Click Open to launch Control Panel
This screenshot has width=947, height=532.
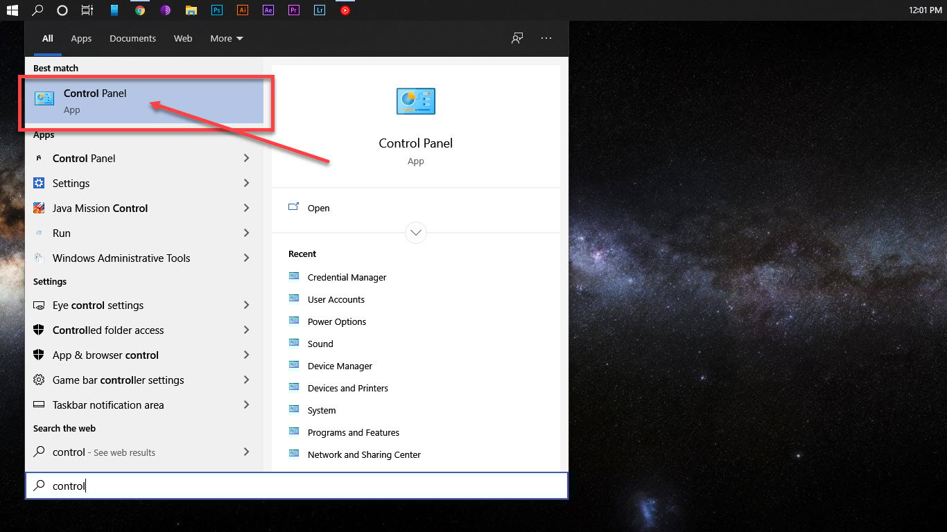click(318, 208)
